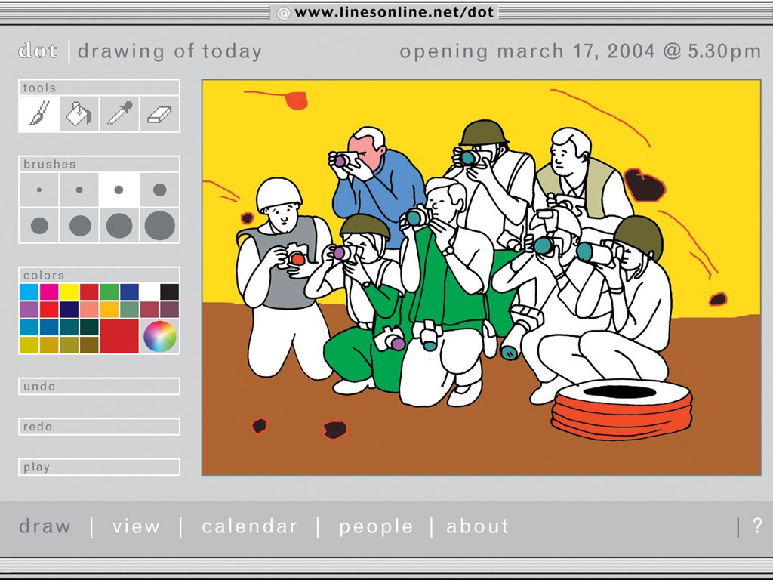Pick the black color swatch
The image size is (773, 580).
tap(170, 292)
